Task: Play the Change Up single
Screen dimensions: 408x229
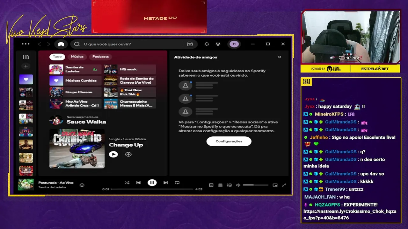Action: pyautogui.click(x=113, y=154)
